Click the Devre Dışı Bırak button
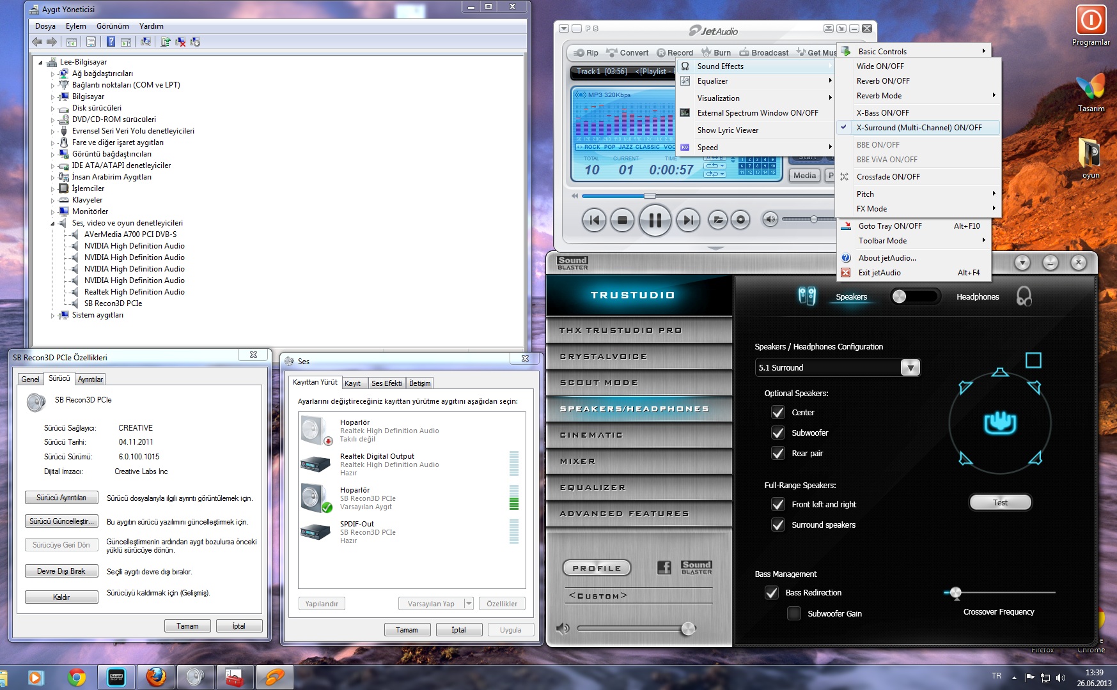 coord(61,571)
